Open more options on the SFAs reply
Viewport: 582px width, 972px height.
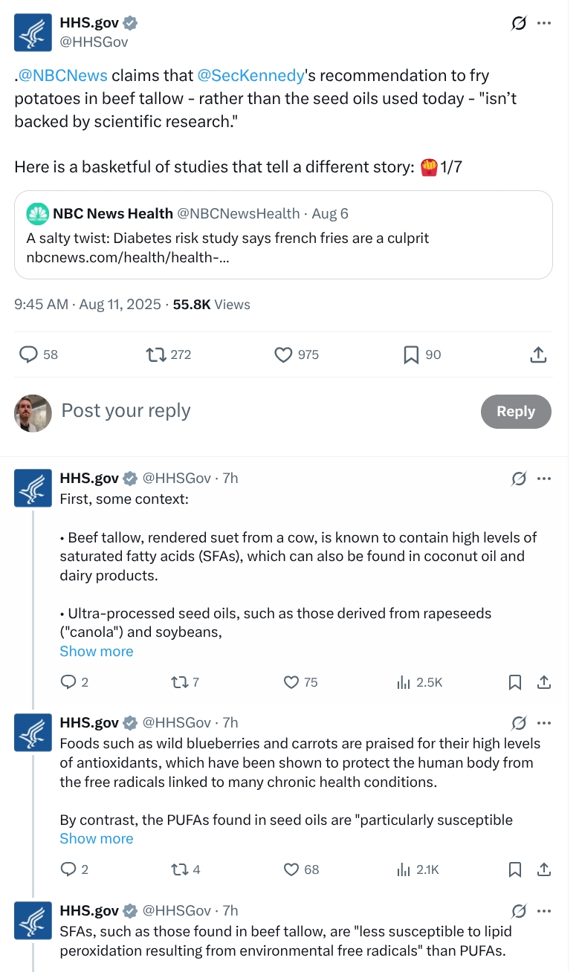coord(544,910)
